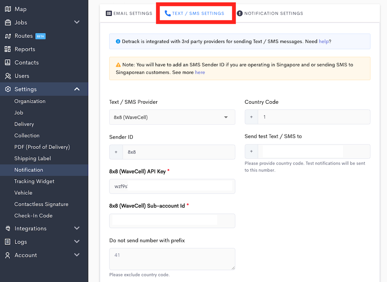
Task: Expand the Jobs sidebar menu
Action: tap(76, 22)
